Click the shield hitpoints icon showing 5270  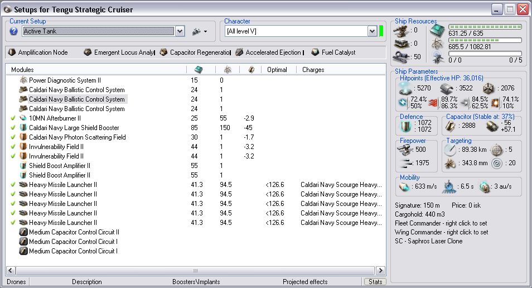point(405,88)
